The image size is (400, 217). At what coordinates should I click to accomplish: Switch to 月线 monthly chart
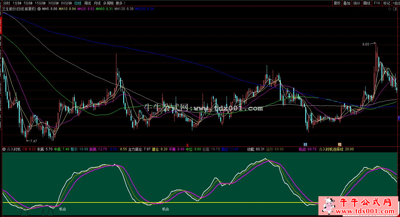tap(97, 3)
